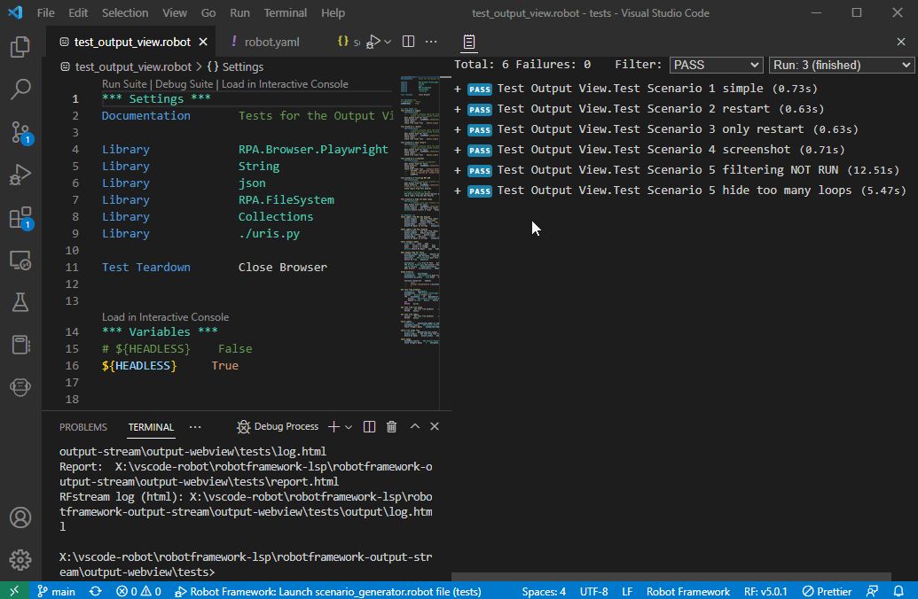Open remote window from status bar corner
The image size is (918, 599).
14,591
